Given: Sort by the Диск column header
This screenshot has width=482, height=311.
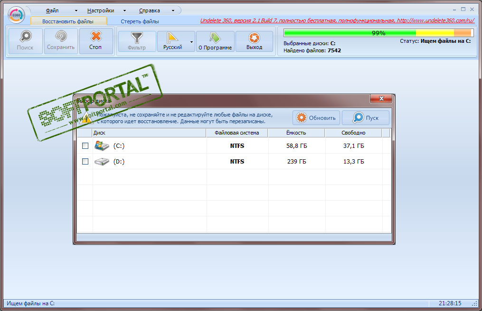Looking at the screenshot, I should pyautogui.click(x=149, y=133).
